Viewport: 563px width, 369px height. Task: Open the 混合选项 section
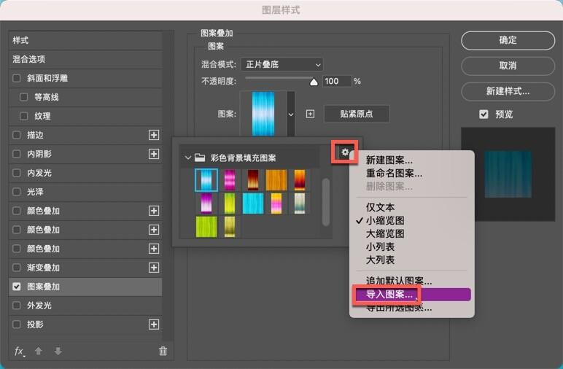(85, 59)
